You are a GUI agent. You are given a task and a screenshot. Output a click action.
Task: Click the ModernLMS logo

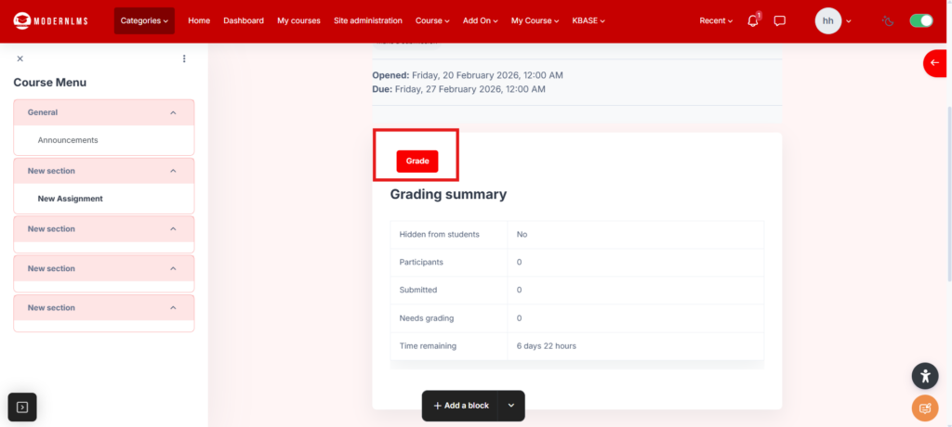(x=52, y=20)
